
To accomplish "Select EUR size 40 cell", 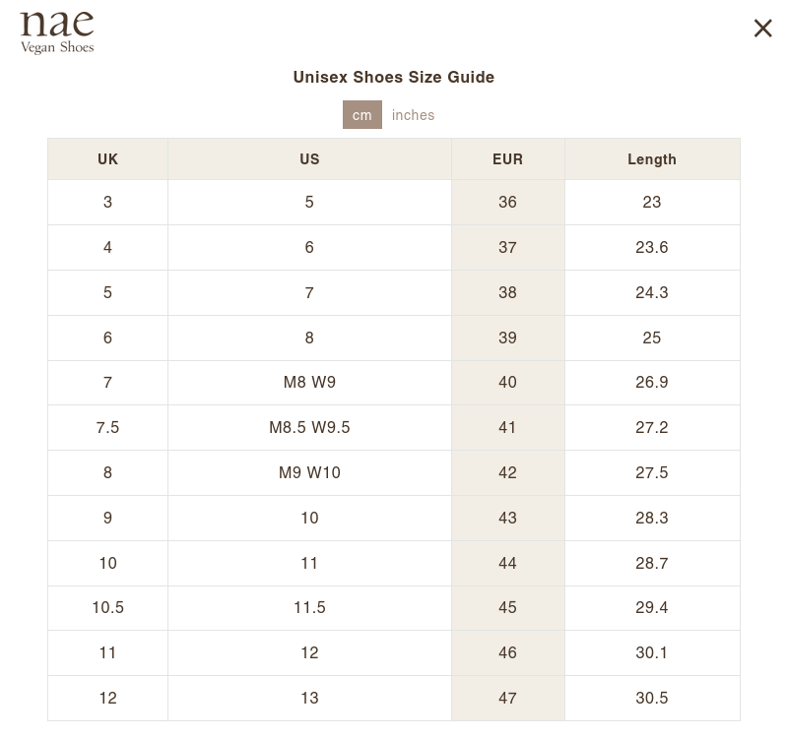I will 507,383.
